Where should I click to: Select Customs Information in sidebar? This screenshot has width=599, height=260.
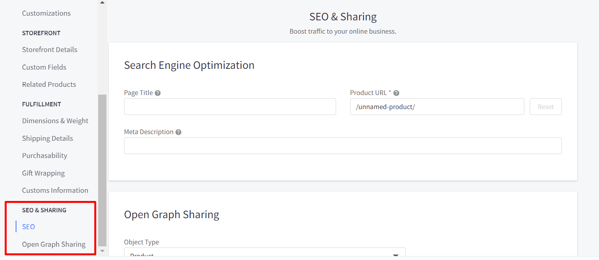pyautogui.click(x=55, y=190)
